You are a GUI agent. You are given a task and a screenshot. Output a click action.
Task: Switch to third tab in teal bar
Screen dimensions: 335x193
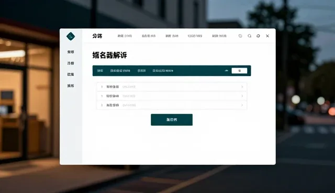[x=141, y=71]
